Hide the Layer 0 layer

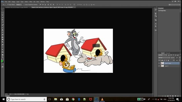point(159,66)
